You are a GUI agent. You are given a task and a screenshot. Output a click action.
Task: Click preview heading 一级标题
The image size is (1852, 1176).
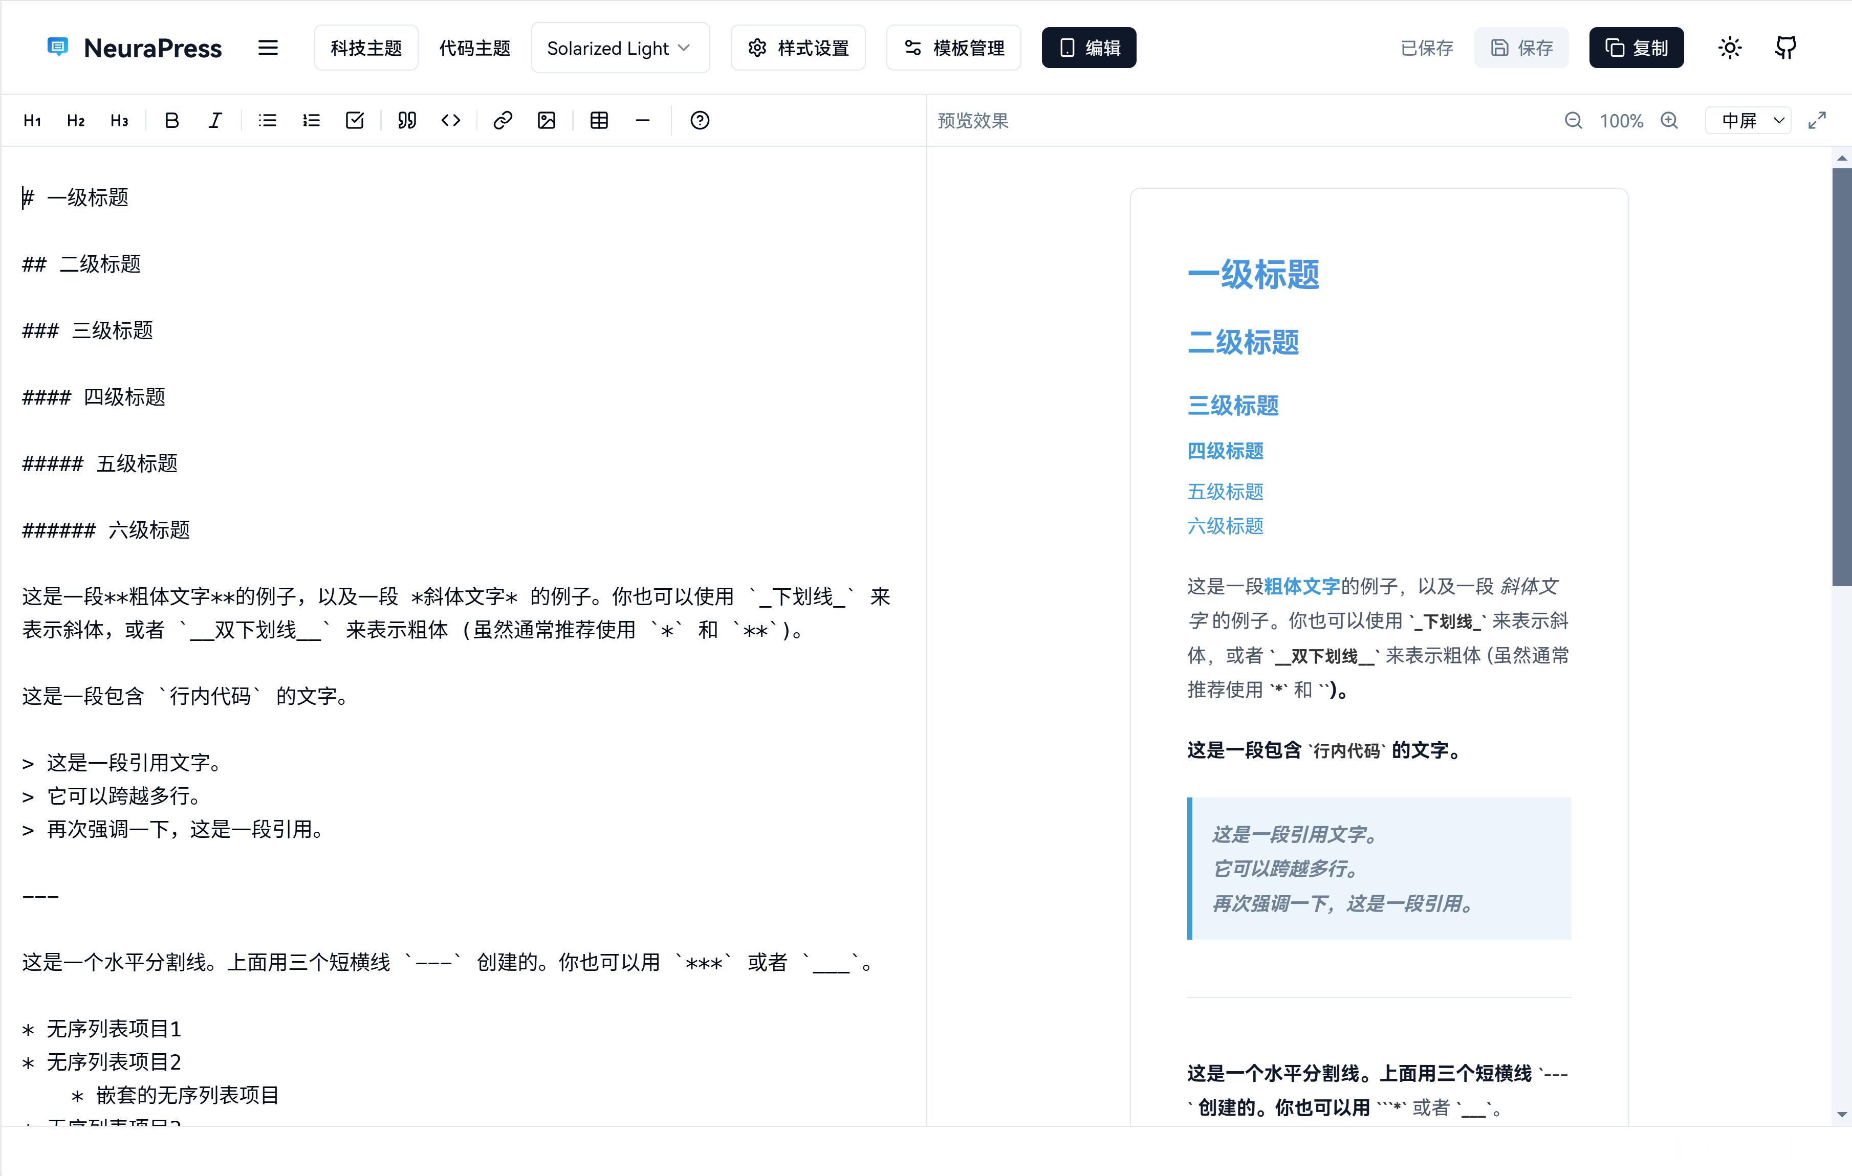[x=1254, y=274]
